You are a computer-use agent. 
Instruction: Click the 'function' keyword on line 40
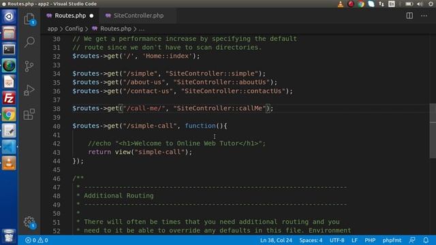tap(200, 126)
